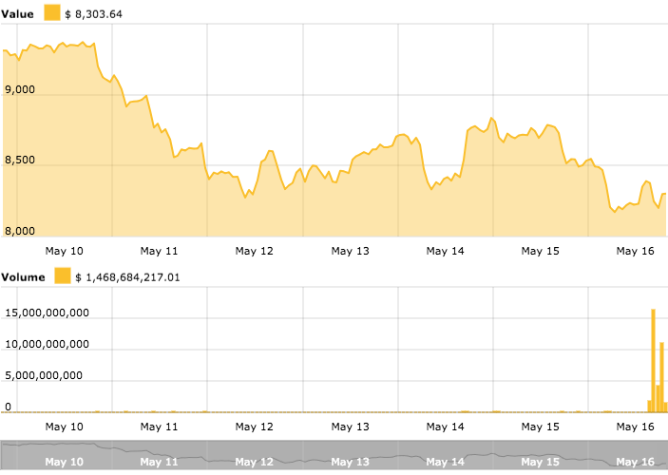Click the Value price $ 8,303.64

point(94,14)
